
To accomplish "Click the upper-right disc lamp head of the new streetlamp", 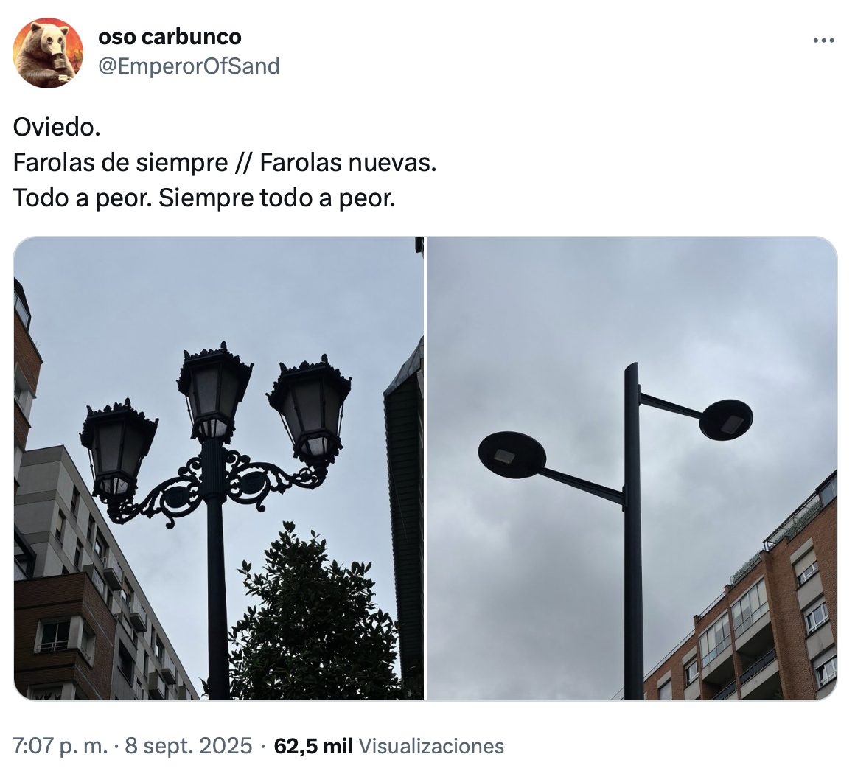I will pyautogui.click(x=726, y=419).
